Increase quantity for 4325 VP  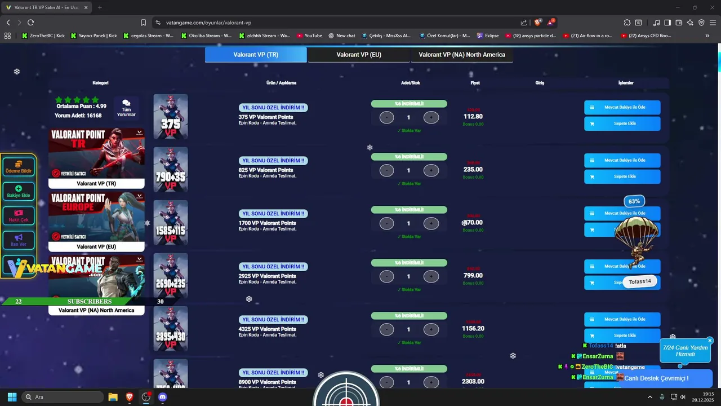point(431,329)
